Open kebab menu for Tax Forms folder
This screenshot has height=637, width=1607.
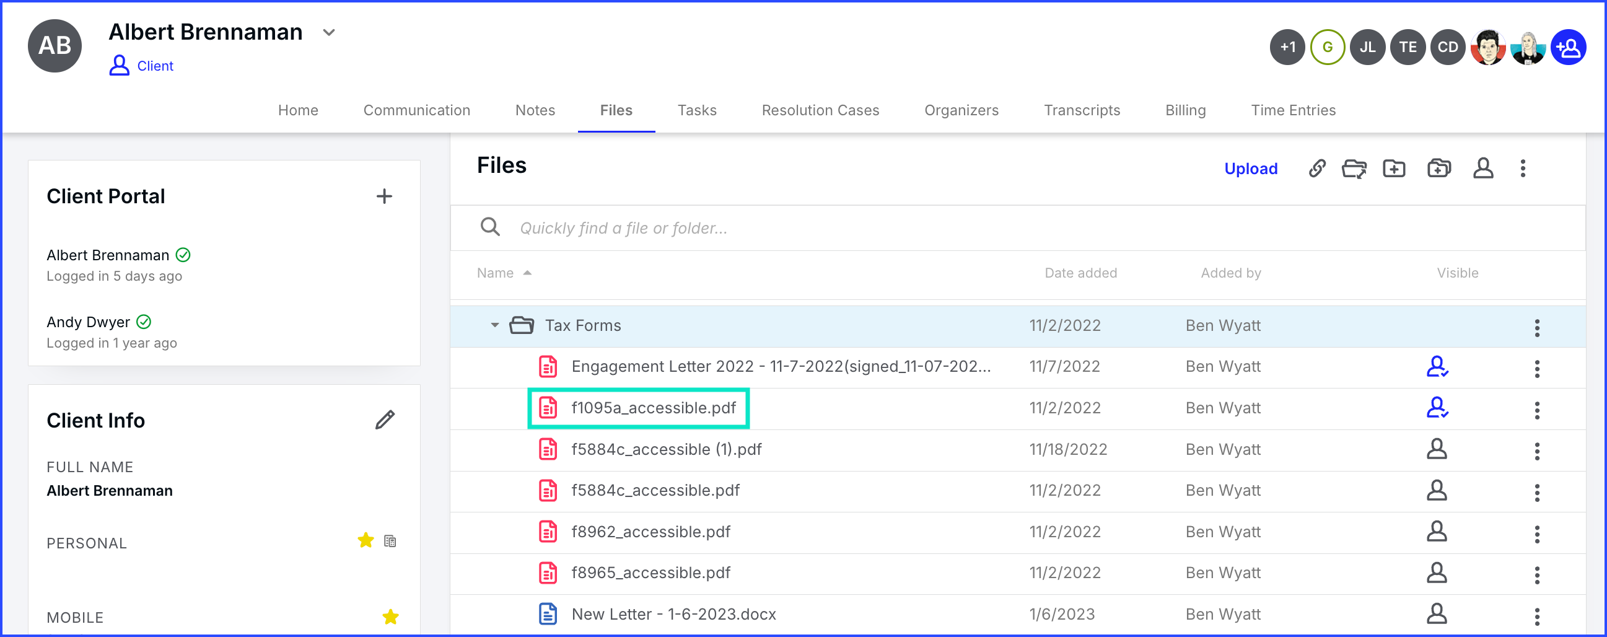pyautogui.click(x=1536, y=328)
